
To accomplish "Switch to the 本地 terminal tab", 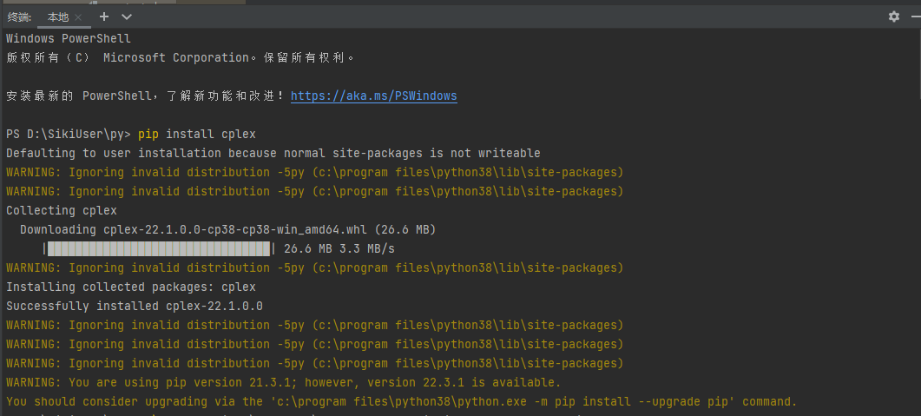I will click(57, 17).
